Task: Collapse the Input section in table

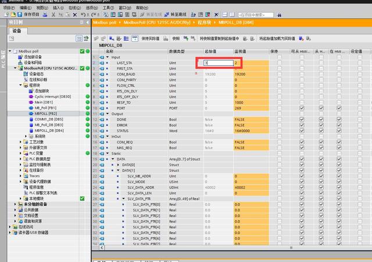Action: click(108, 57)
